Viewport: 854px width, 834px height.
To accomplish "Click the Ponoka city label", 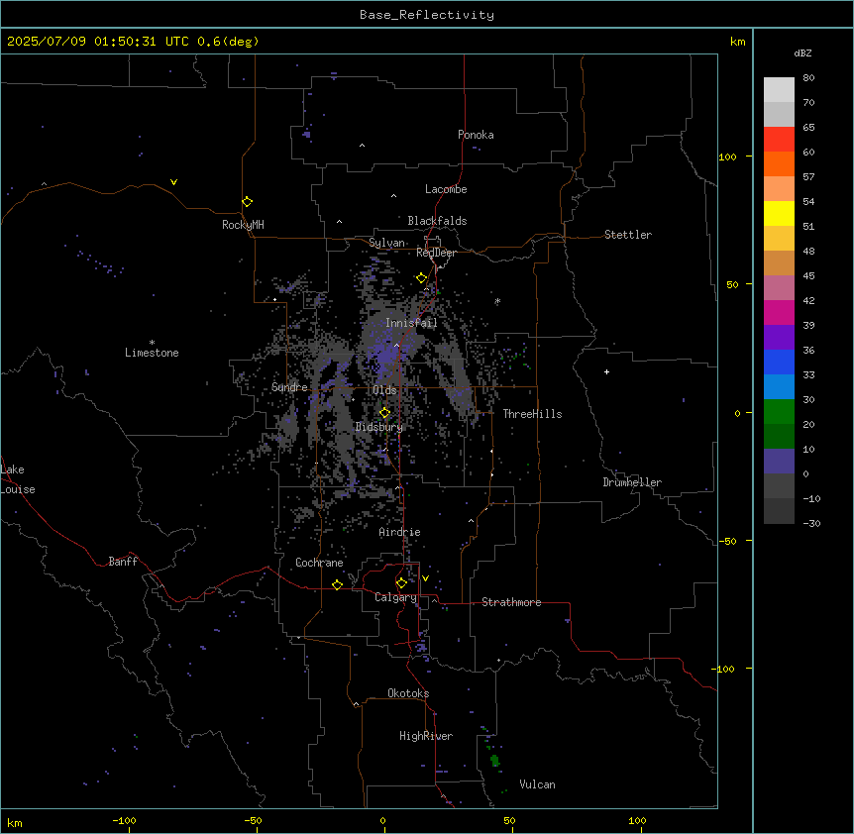I will [x=476, y=135].
